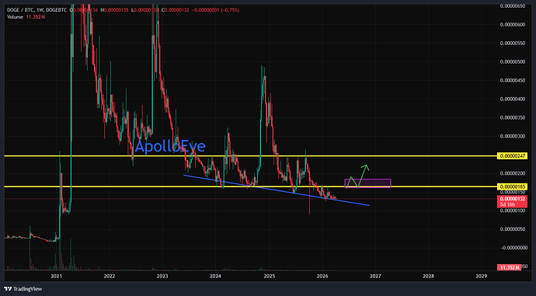
Task: Click 2024 on the time axis
Action: 215,276
